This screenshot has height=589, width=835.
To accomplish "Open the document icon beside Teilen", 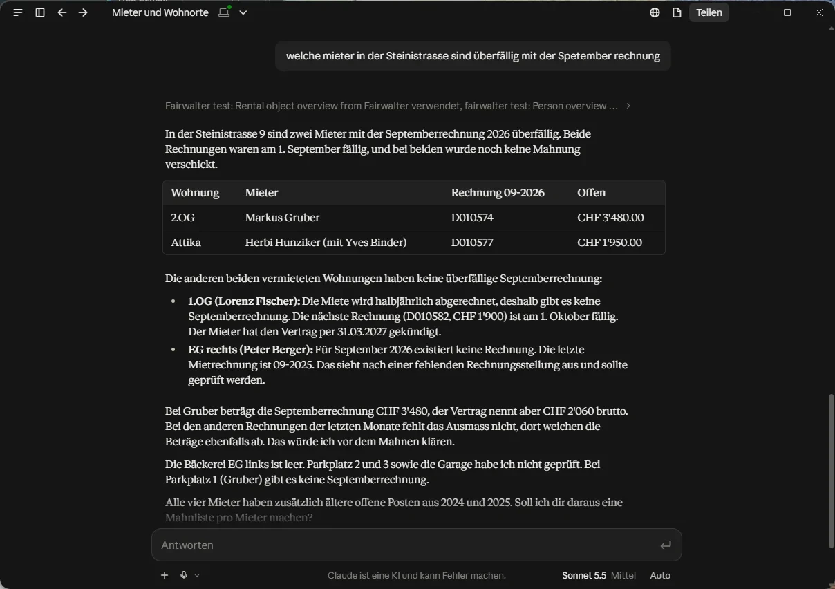I will pos(677,12).
